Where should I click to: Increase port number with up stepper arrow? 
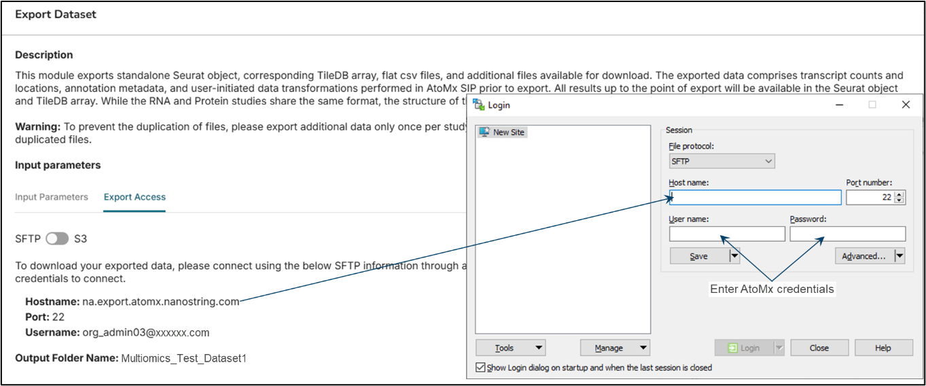[900, 194]
